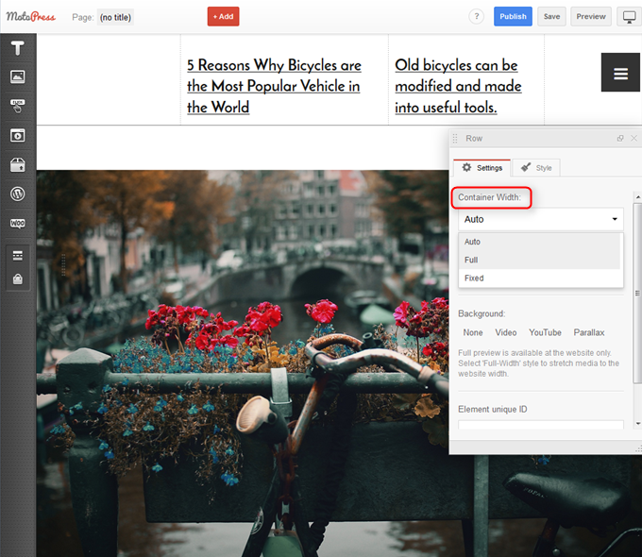Select Parallax background option

tap(589, 332)
